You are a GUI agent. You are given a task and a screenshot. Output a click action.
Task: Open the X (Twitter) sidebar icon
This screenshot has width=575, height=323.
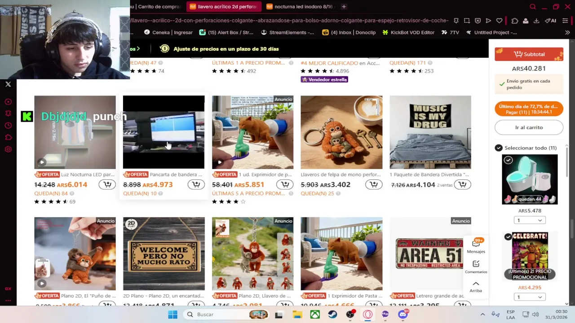point(8,84)
